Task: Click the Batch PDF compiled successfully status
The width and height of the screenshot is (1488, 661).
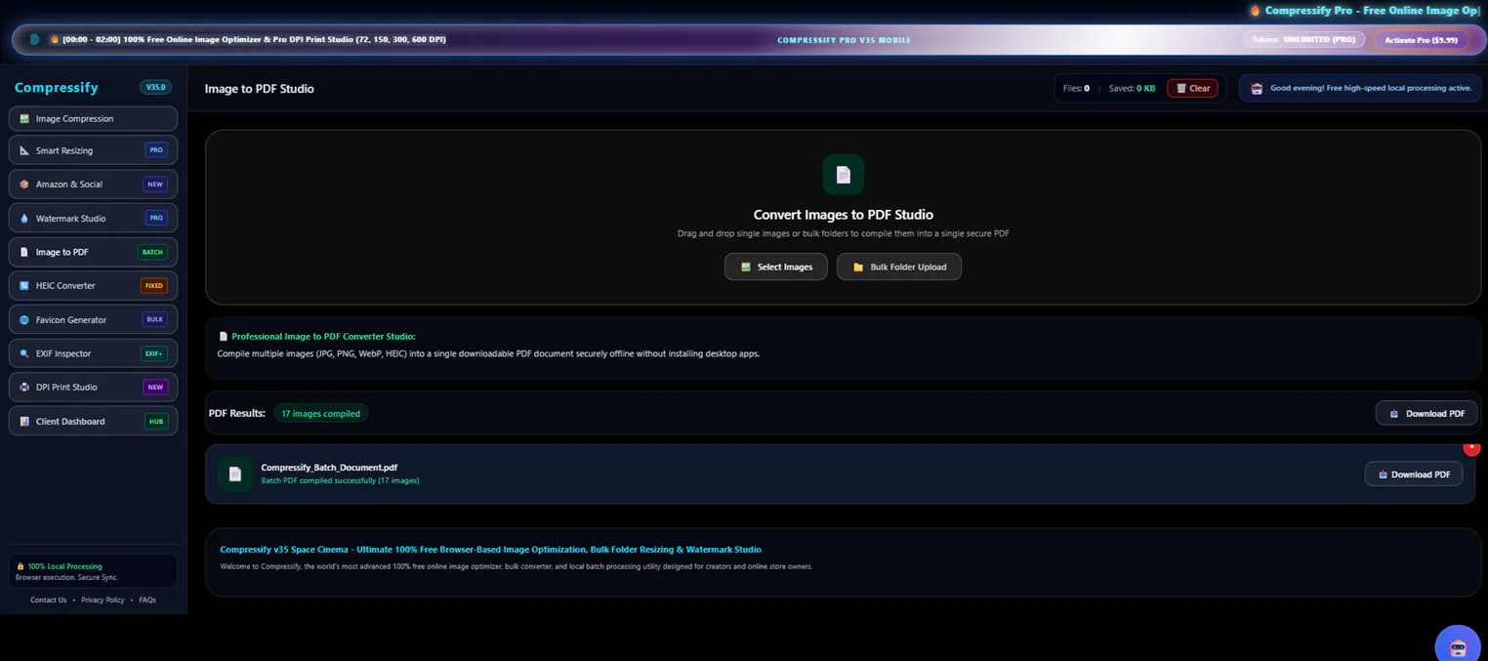Action: click(x=340, y=480)
